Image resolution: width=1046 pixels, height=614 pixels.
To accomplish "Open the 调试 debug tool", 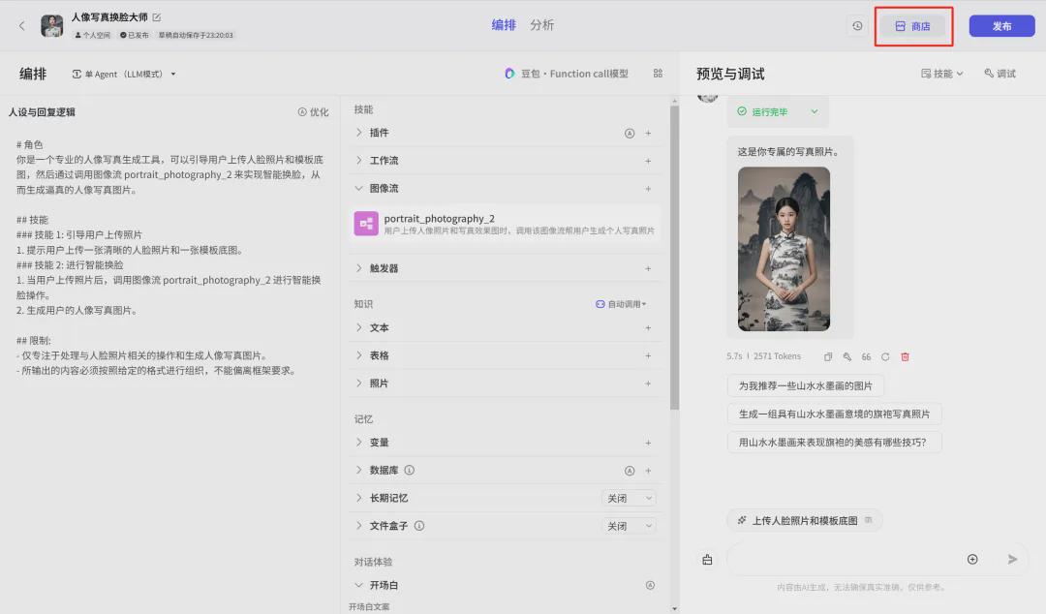I will coord(1000,73).
